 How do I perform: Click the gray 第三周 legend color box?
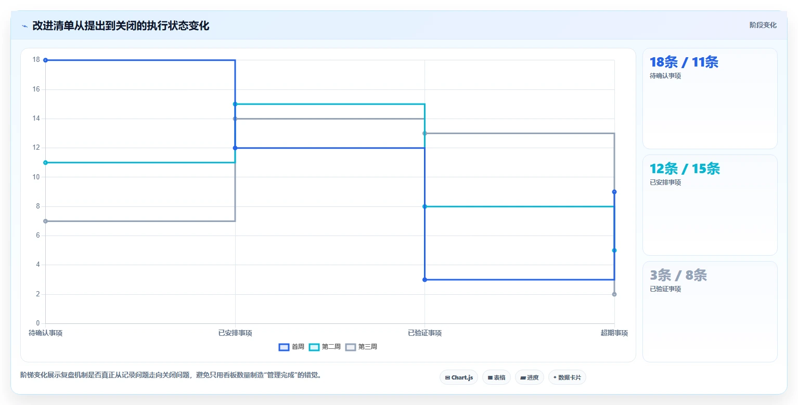pyautogui.click(x=351, y=347)
